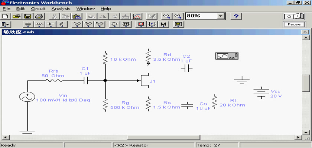This screenshot has height=148, width=312.
Task: Select the oscilloscope instrument on canvas
Action: click(227, 56)
